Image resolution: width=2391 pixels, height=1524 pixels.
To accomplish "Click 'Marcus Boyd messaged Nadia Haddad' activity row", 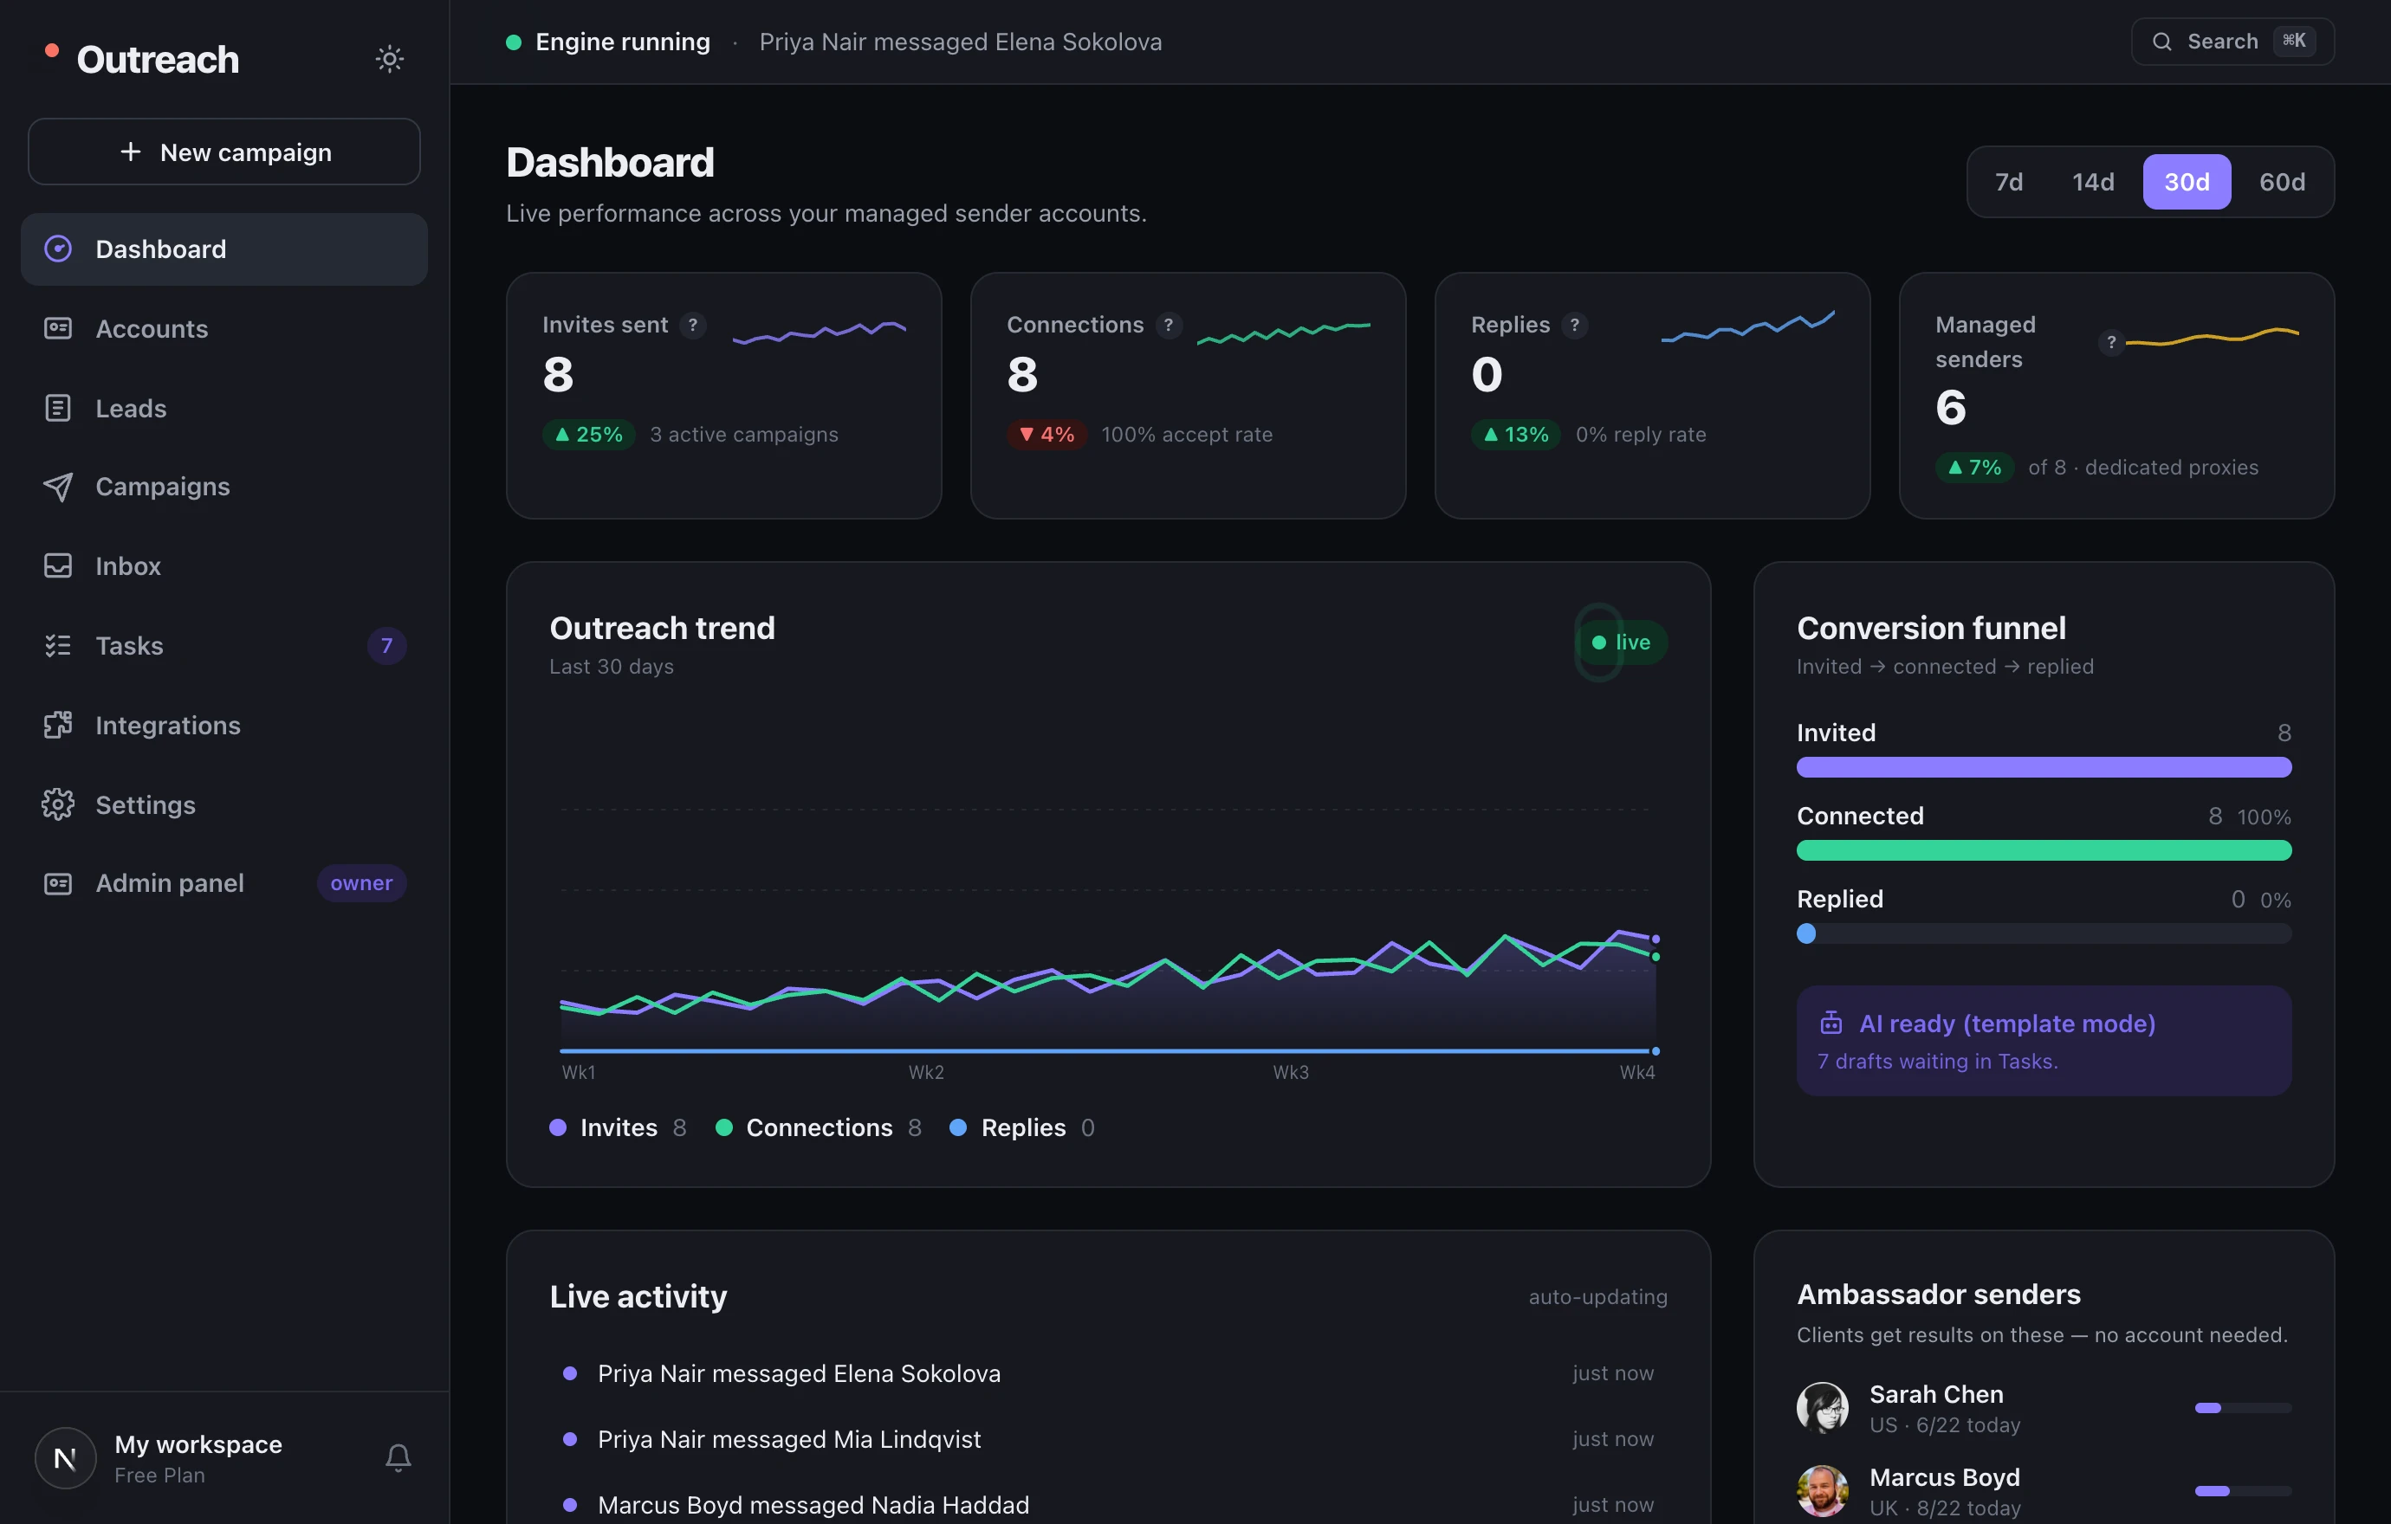I will coord(1108,1504).
